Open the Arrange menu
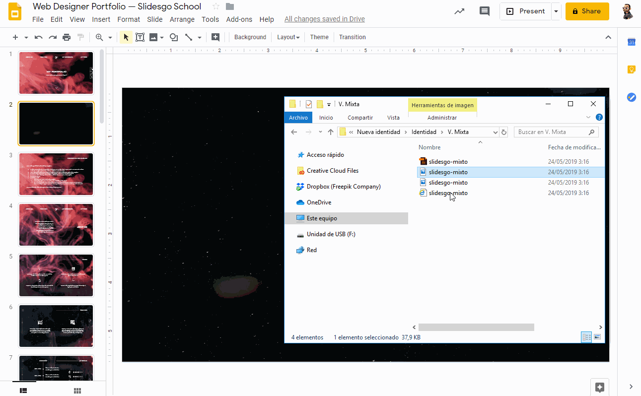641x396 pixels. click(x=182, y=19)
